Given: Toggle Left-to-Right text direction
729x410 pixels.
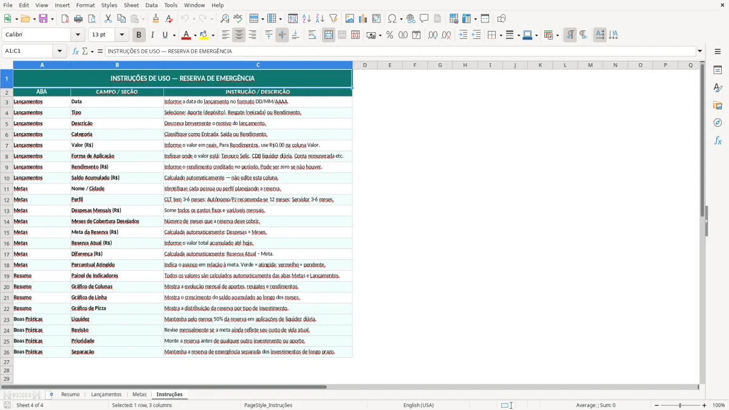Looking at the screenshot, I should (570, 35).
